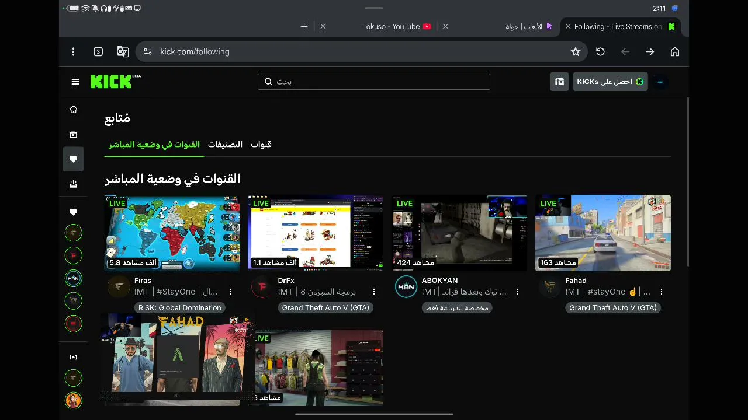Viewport: 748px width, 420px height.
Task: Click the احصل على KICKs button
Action: [610, 82]
